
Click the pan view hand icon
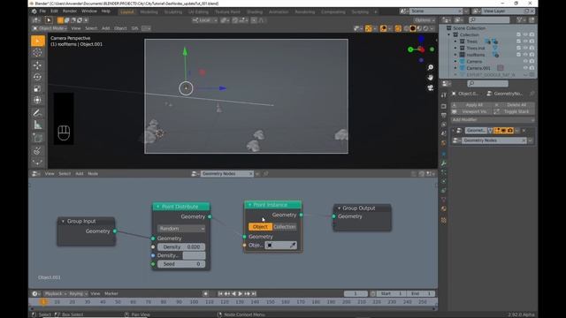pos(431,78)
